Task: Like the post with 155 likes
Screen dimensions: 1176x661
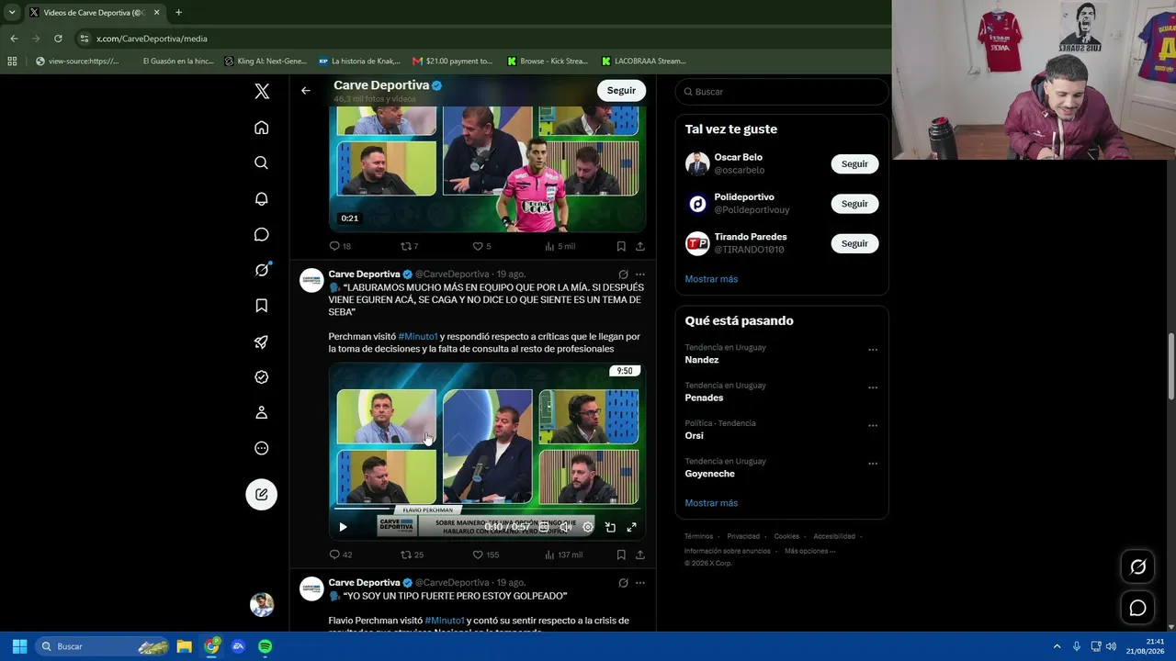Action: [x=485, y=555]
